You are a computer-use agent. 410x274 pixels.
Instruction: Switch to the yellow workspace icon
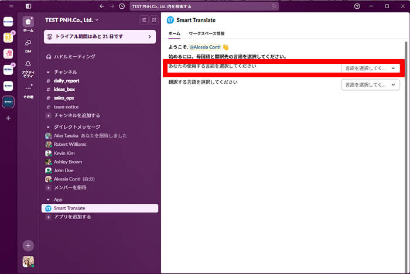pyautogui.click(x=8, y=37)
